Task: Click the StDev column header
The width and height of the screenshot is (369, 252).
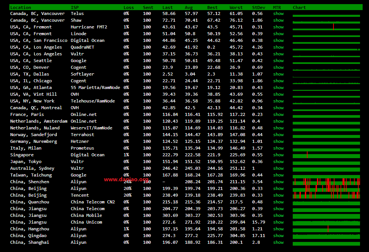Action: (258, 7)
